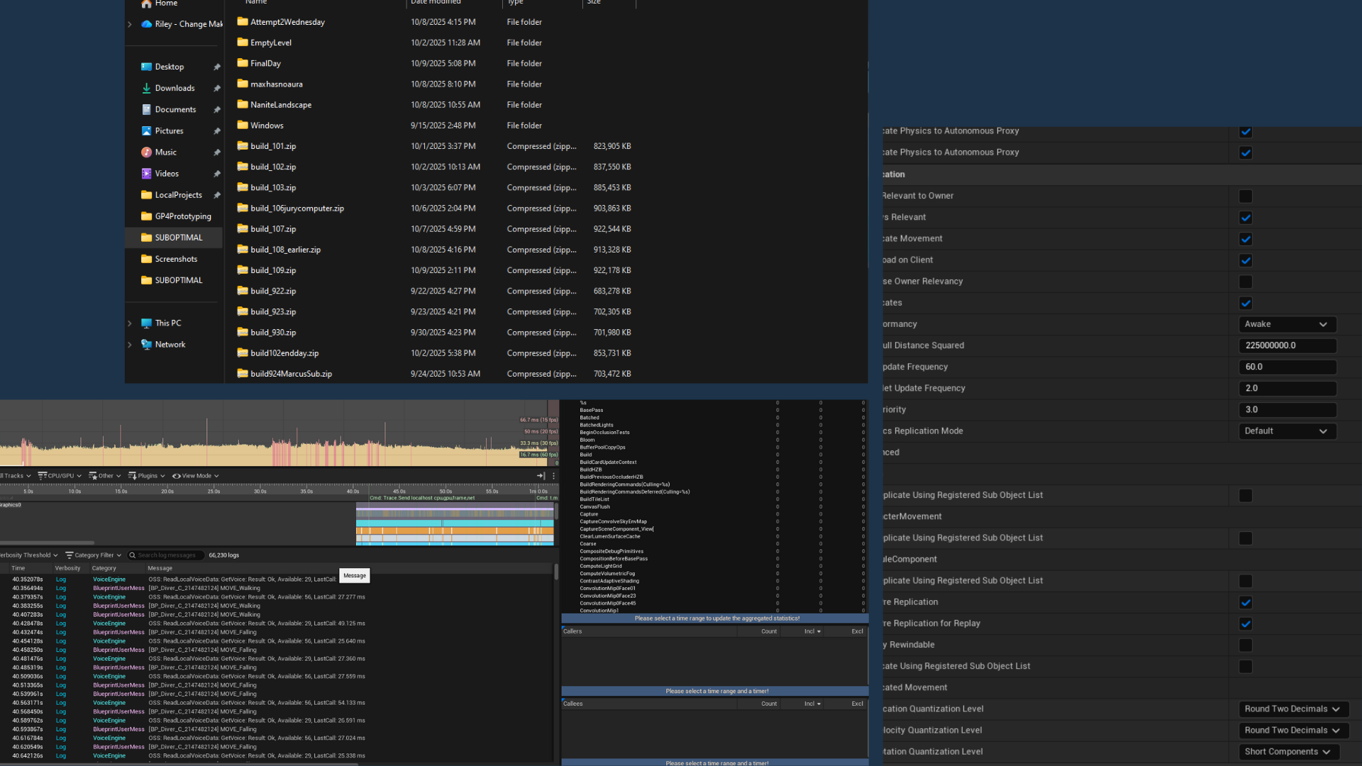Open the Dormancy dropdown set to Awake
Viewport: 1362px width, 766px height.
tap(1287, 324)
